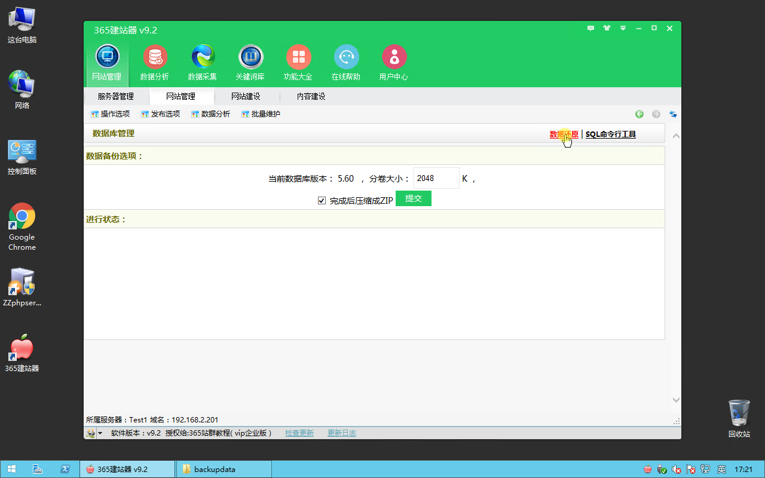
Task: Click the Windows Start button
Action: point(11,469)
